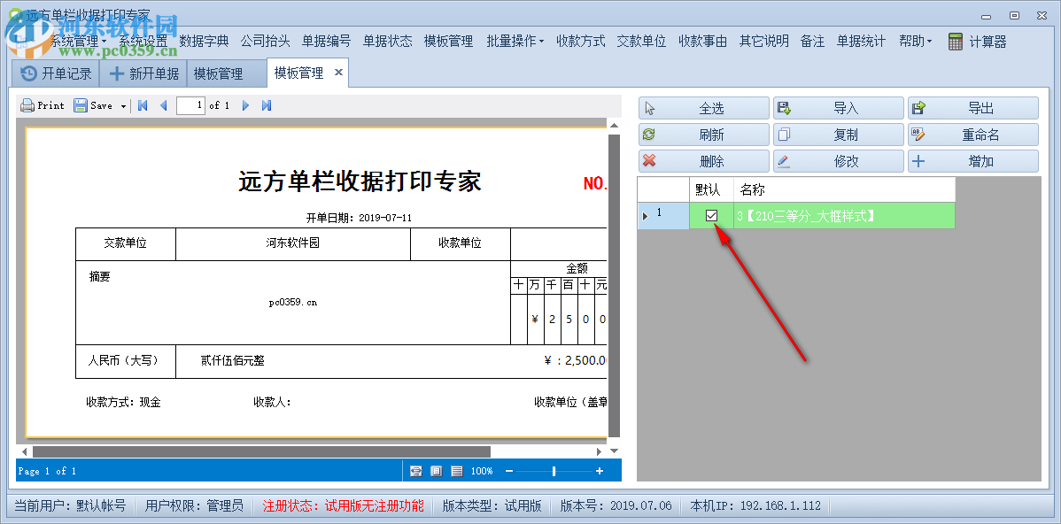The image size is (1061, 524).
Task: Uncheck the 默认 checkbox for template 210三等分
Action: tap(713, 215)
